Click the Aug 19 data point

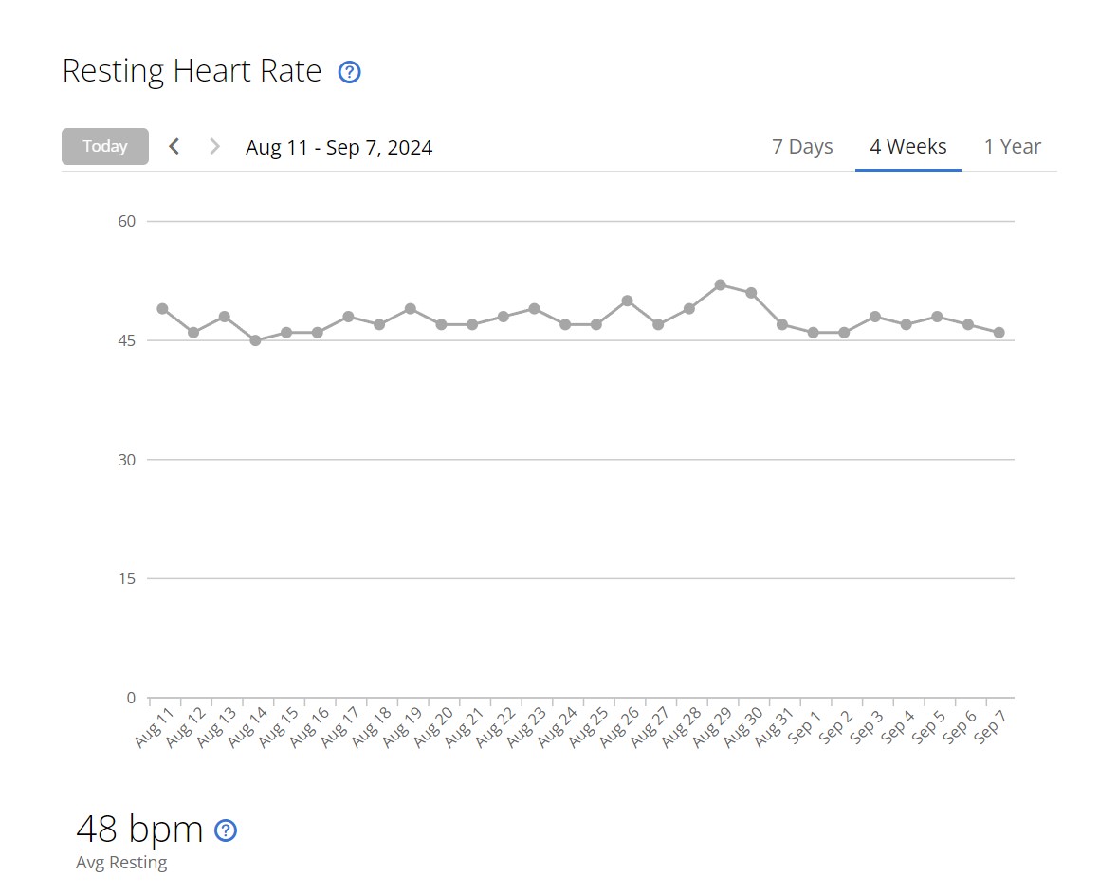pos(410,309)
